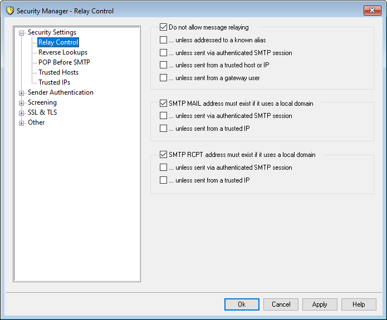Select POP Before SMTP in tree
Image resolution: width=387 pixels, height=320 pixels.
pyautogui.click(x=63, y=62)
